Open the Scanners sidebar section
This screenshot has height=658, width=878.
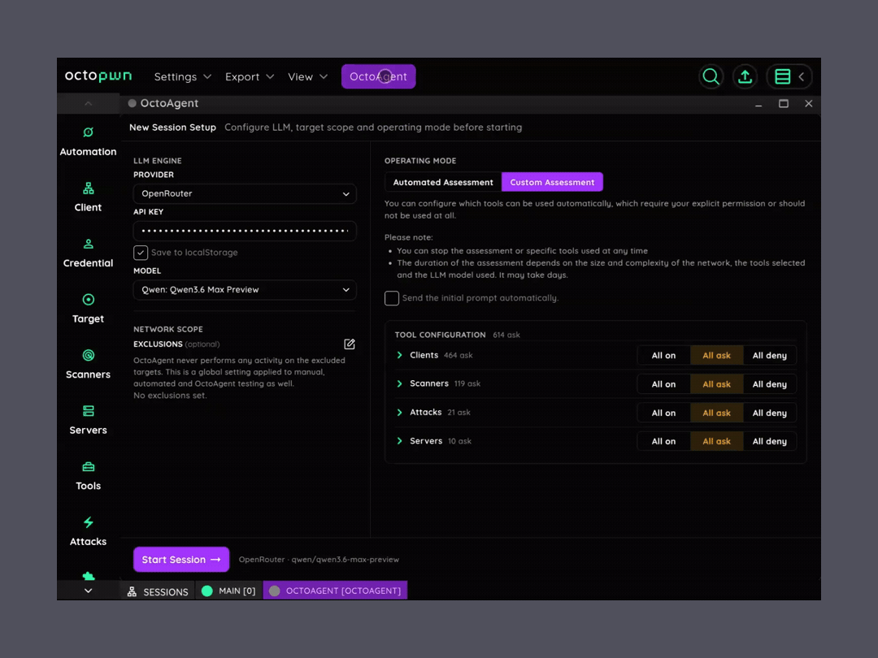point(88,364)
